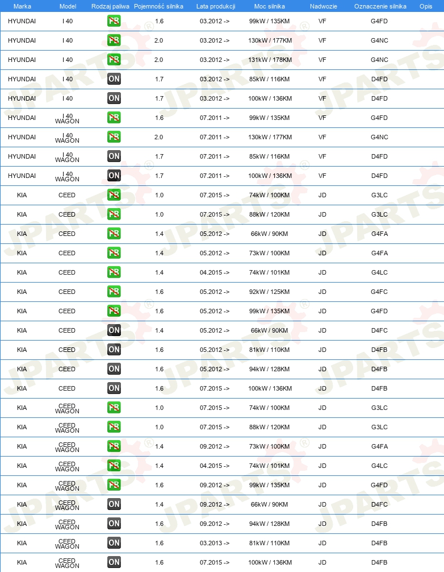
Task: Click diesel ON icon for Kia Ceed 81kW/110KM
Action: pos(114,350)
